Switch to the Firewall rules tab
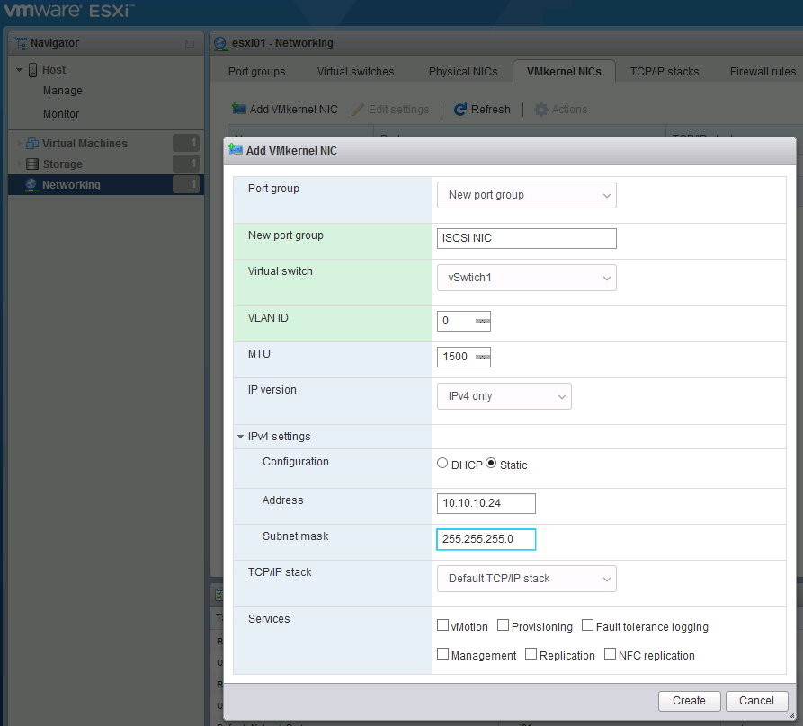The width and height of the screenshot is (803, 726). point(763,72)
